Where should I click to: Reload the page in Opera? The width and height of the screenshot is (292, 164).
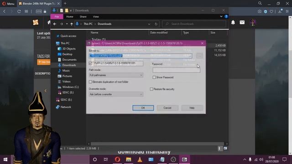point(19,11)
